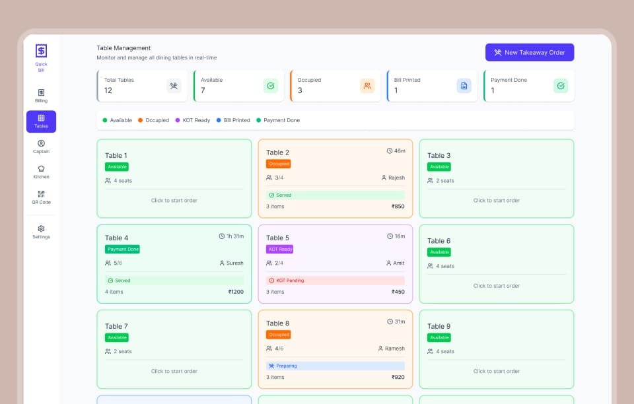Click the Table 6 card title
The image size is (634, 404).
point(439,241)
